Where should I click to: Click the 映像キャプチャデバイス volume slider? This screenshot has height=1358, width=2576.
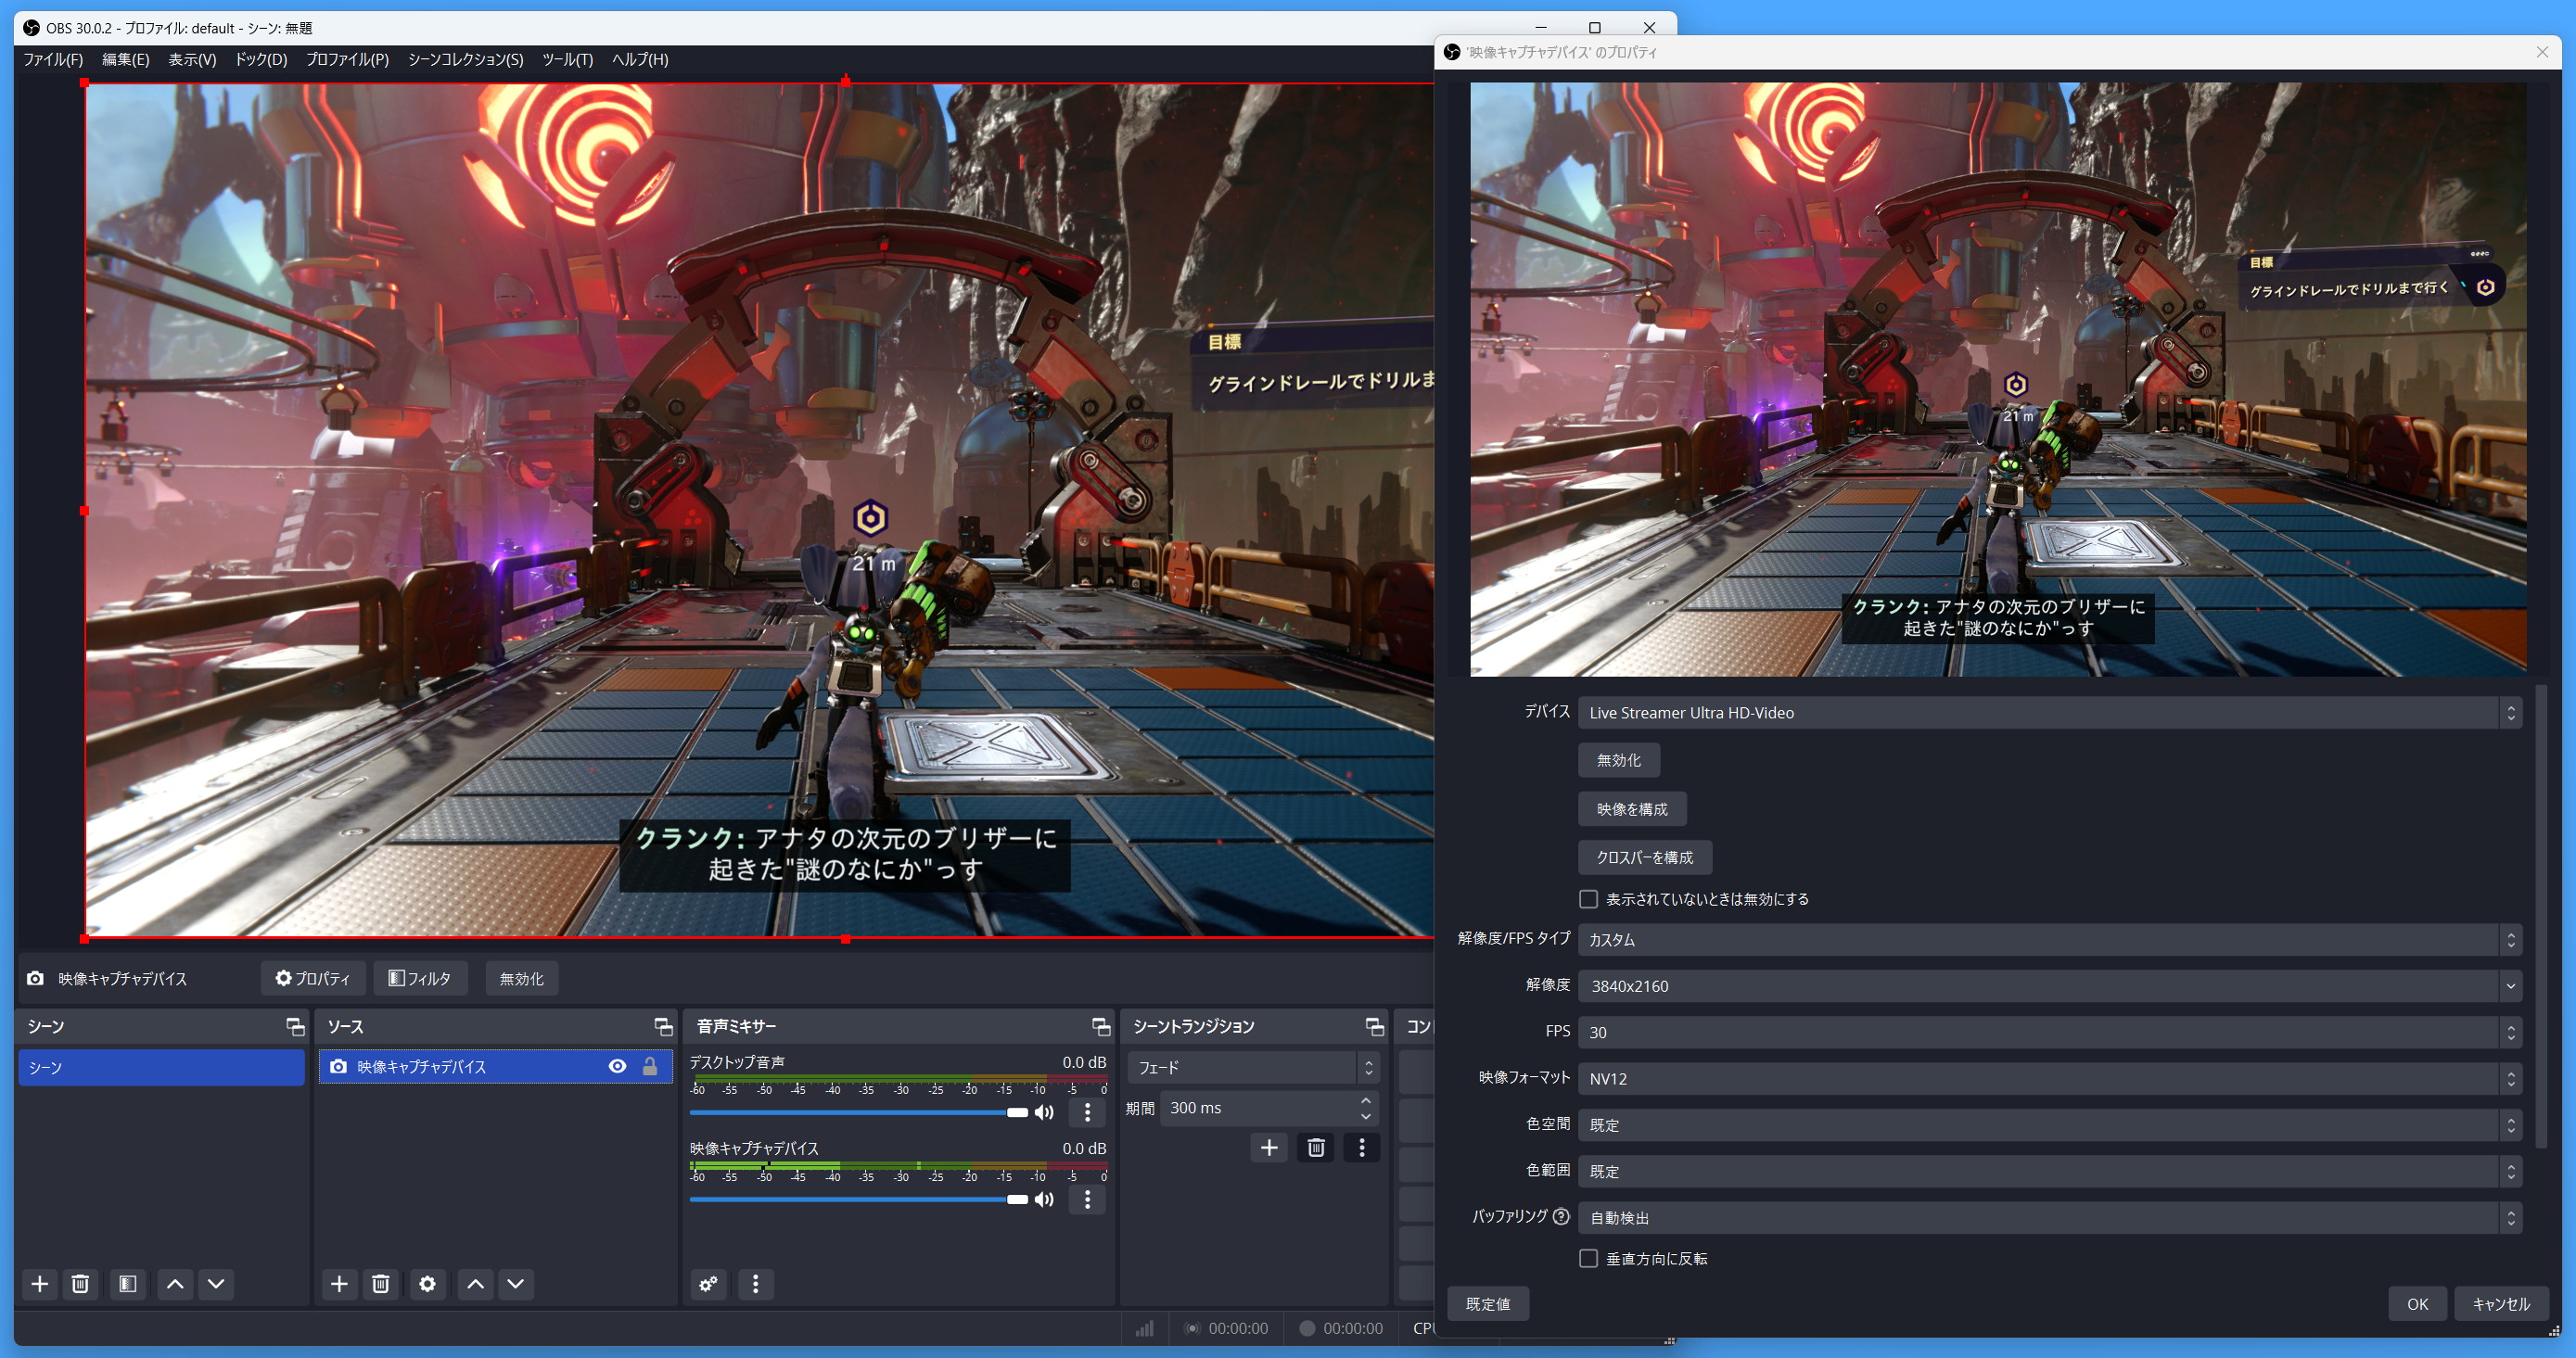point(858,1200)
